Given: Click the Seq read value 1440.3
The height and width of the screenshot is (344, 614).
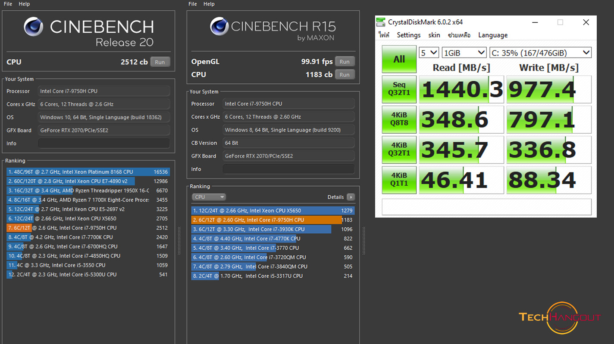Looking at the screenshot, I should (x=461, y=89).
